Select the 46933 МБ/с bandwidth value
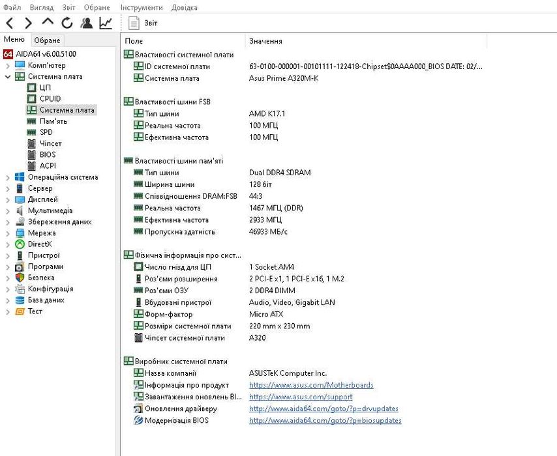This screenshot has height=456, width=557. coord(268,232)
